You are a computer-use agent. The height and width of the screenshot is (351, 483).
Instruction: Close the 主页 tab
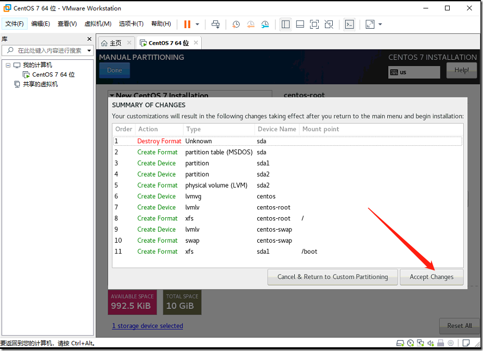[x=129, y=43]
